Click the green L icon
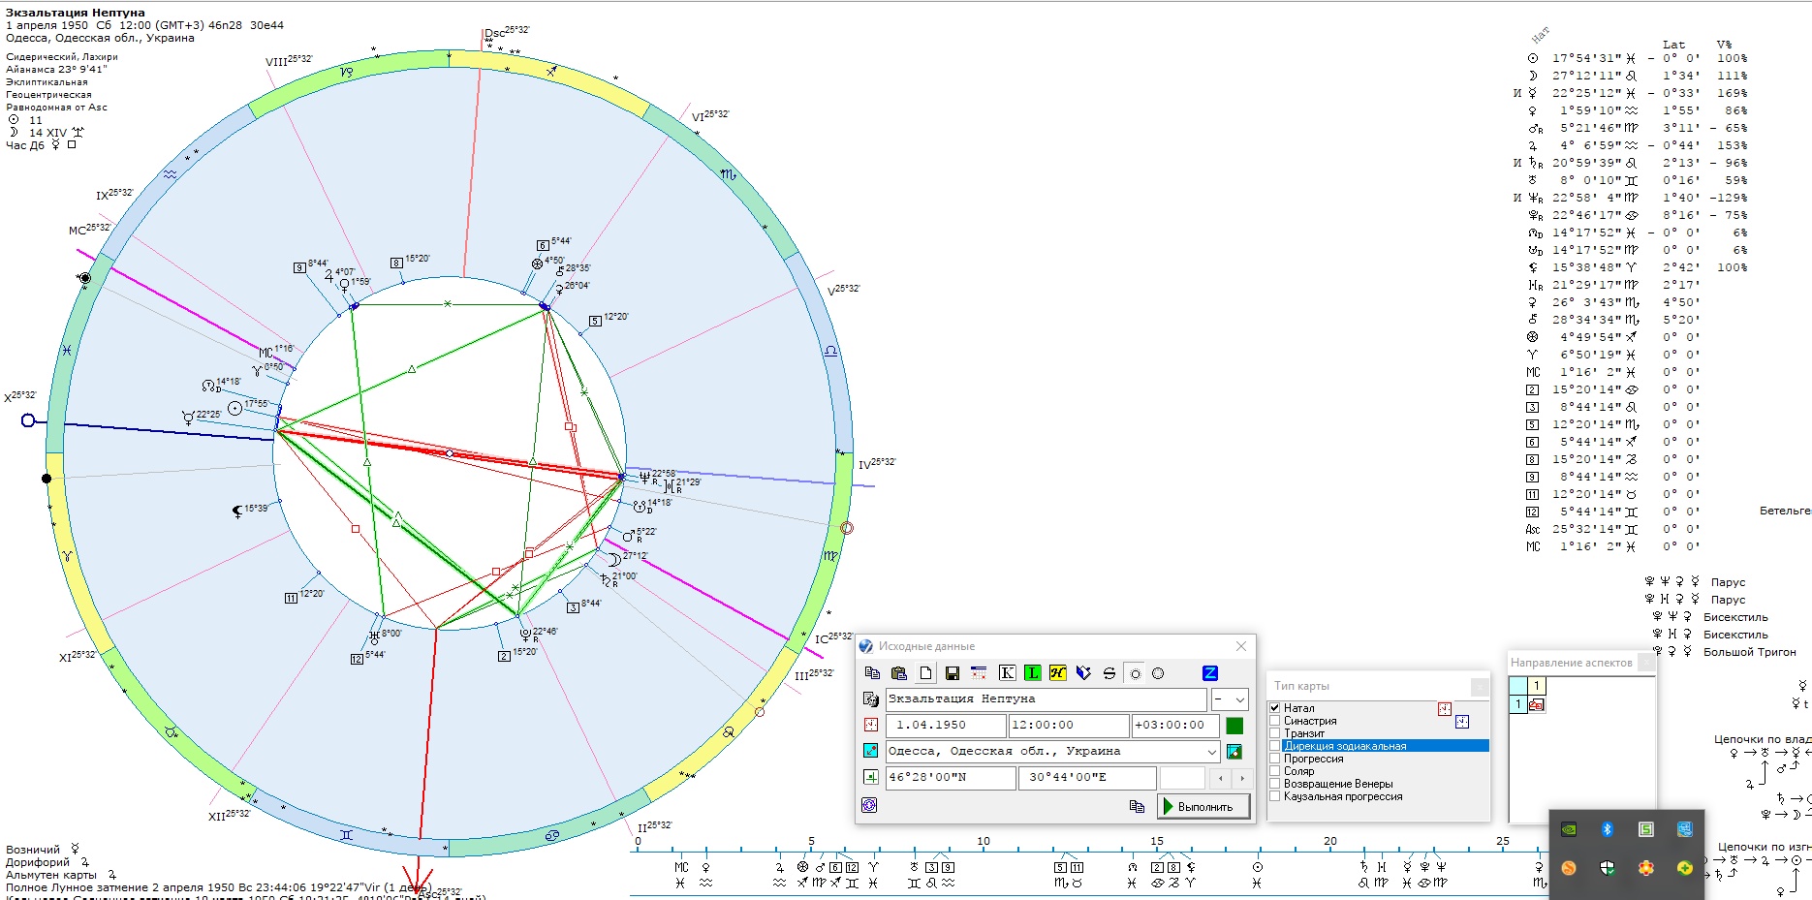This screenshot has height=900, width=1812. [1032, 673]
